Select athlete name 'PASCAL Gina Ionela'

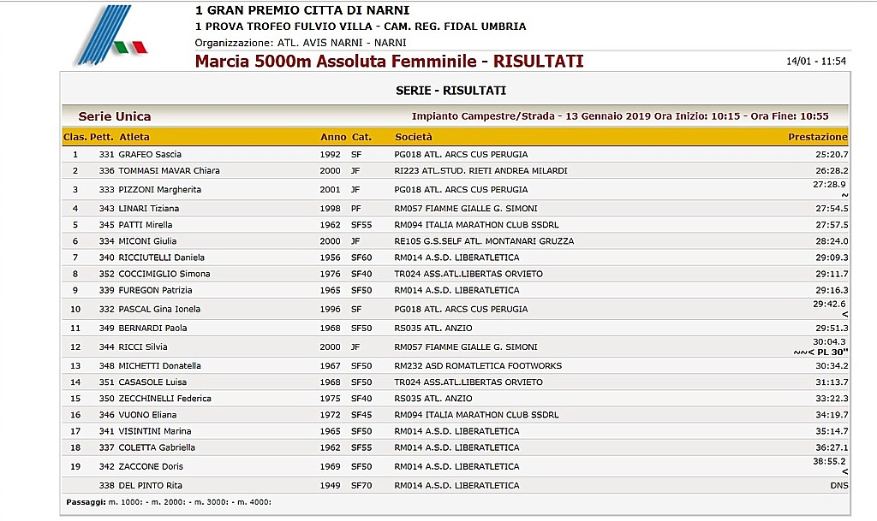click(159, 309)
